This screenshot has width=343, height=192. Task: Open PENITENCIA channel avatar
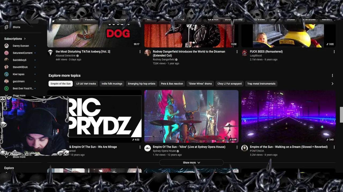(245, 148)
